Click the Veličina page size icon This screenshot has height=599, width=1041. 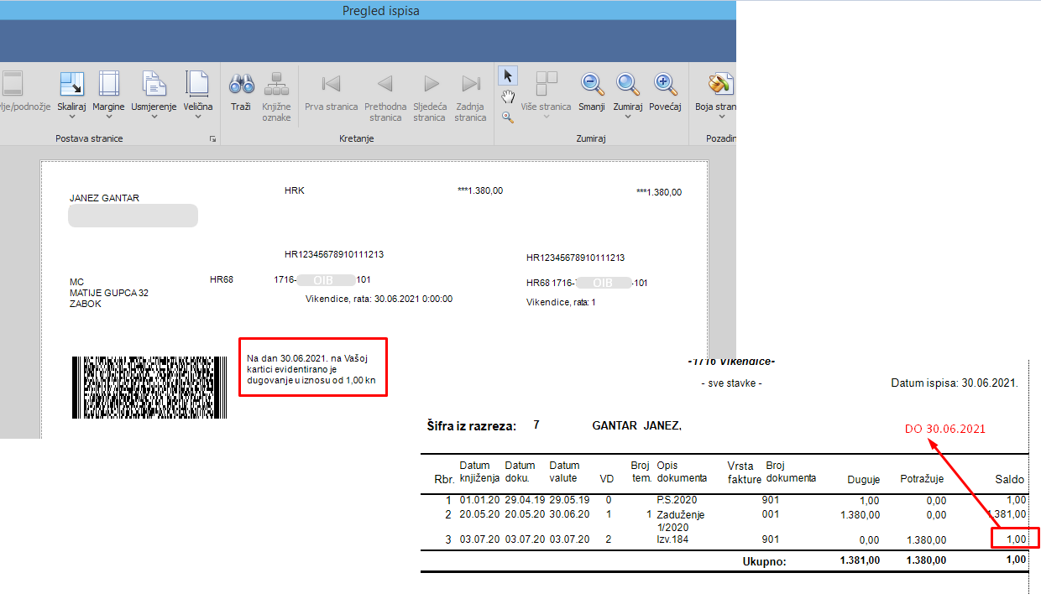(x=197, y=85)
